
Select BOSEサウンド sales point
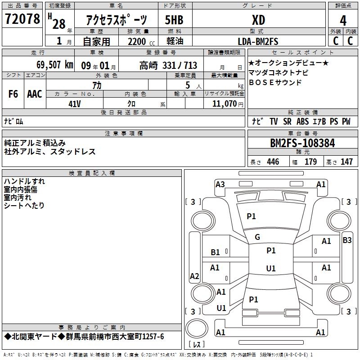tap(275, 82)
